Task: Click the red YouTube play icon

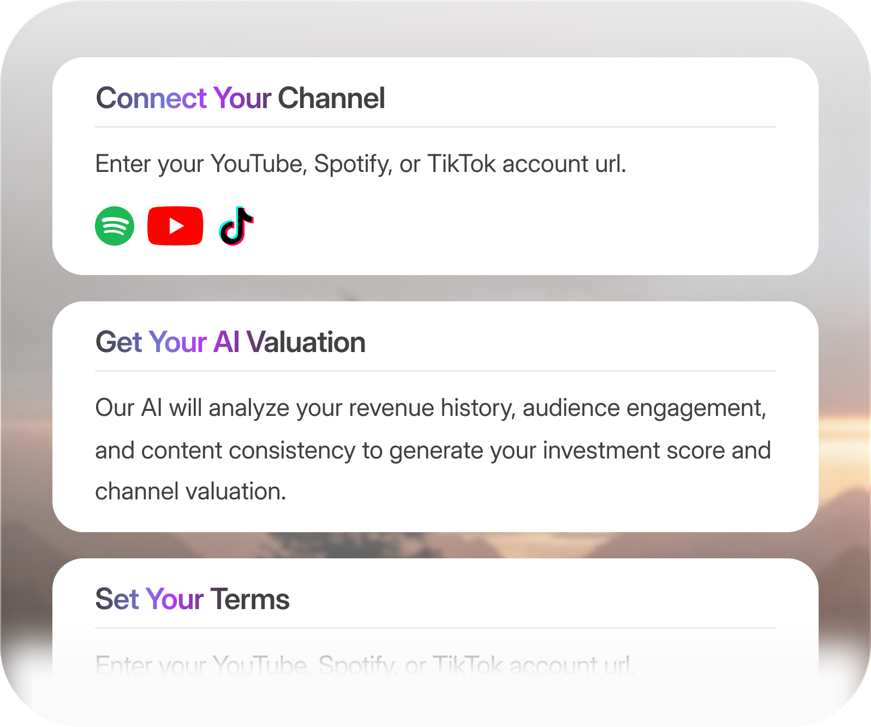Action: pyautogui.click(x=175, y=226)
